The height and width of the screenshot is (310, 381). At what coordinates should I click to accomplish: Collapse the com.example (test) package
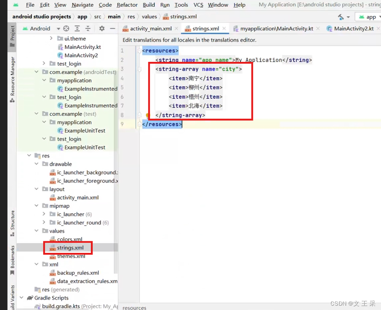click(x=36, y=114)
